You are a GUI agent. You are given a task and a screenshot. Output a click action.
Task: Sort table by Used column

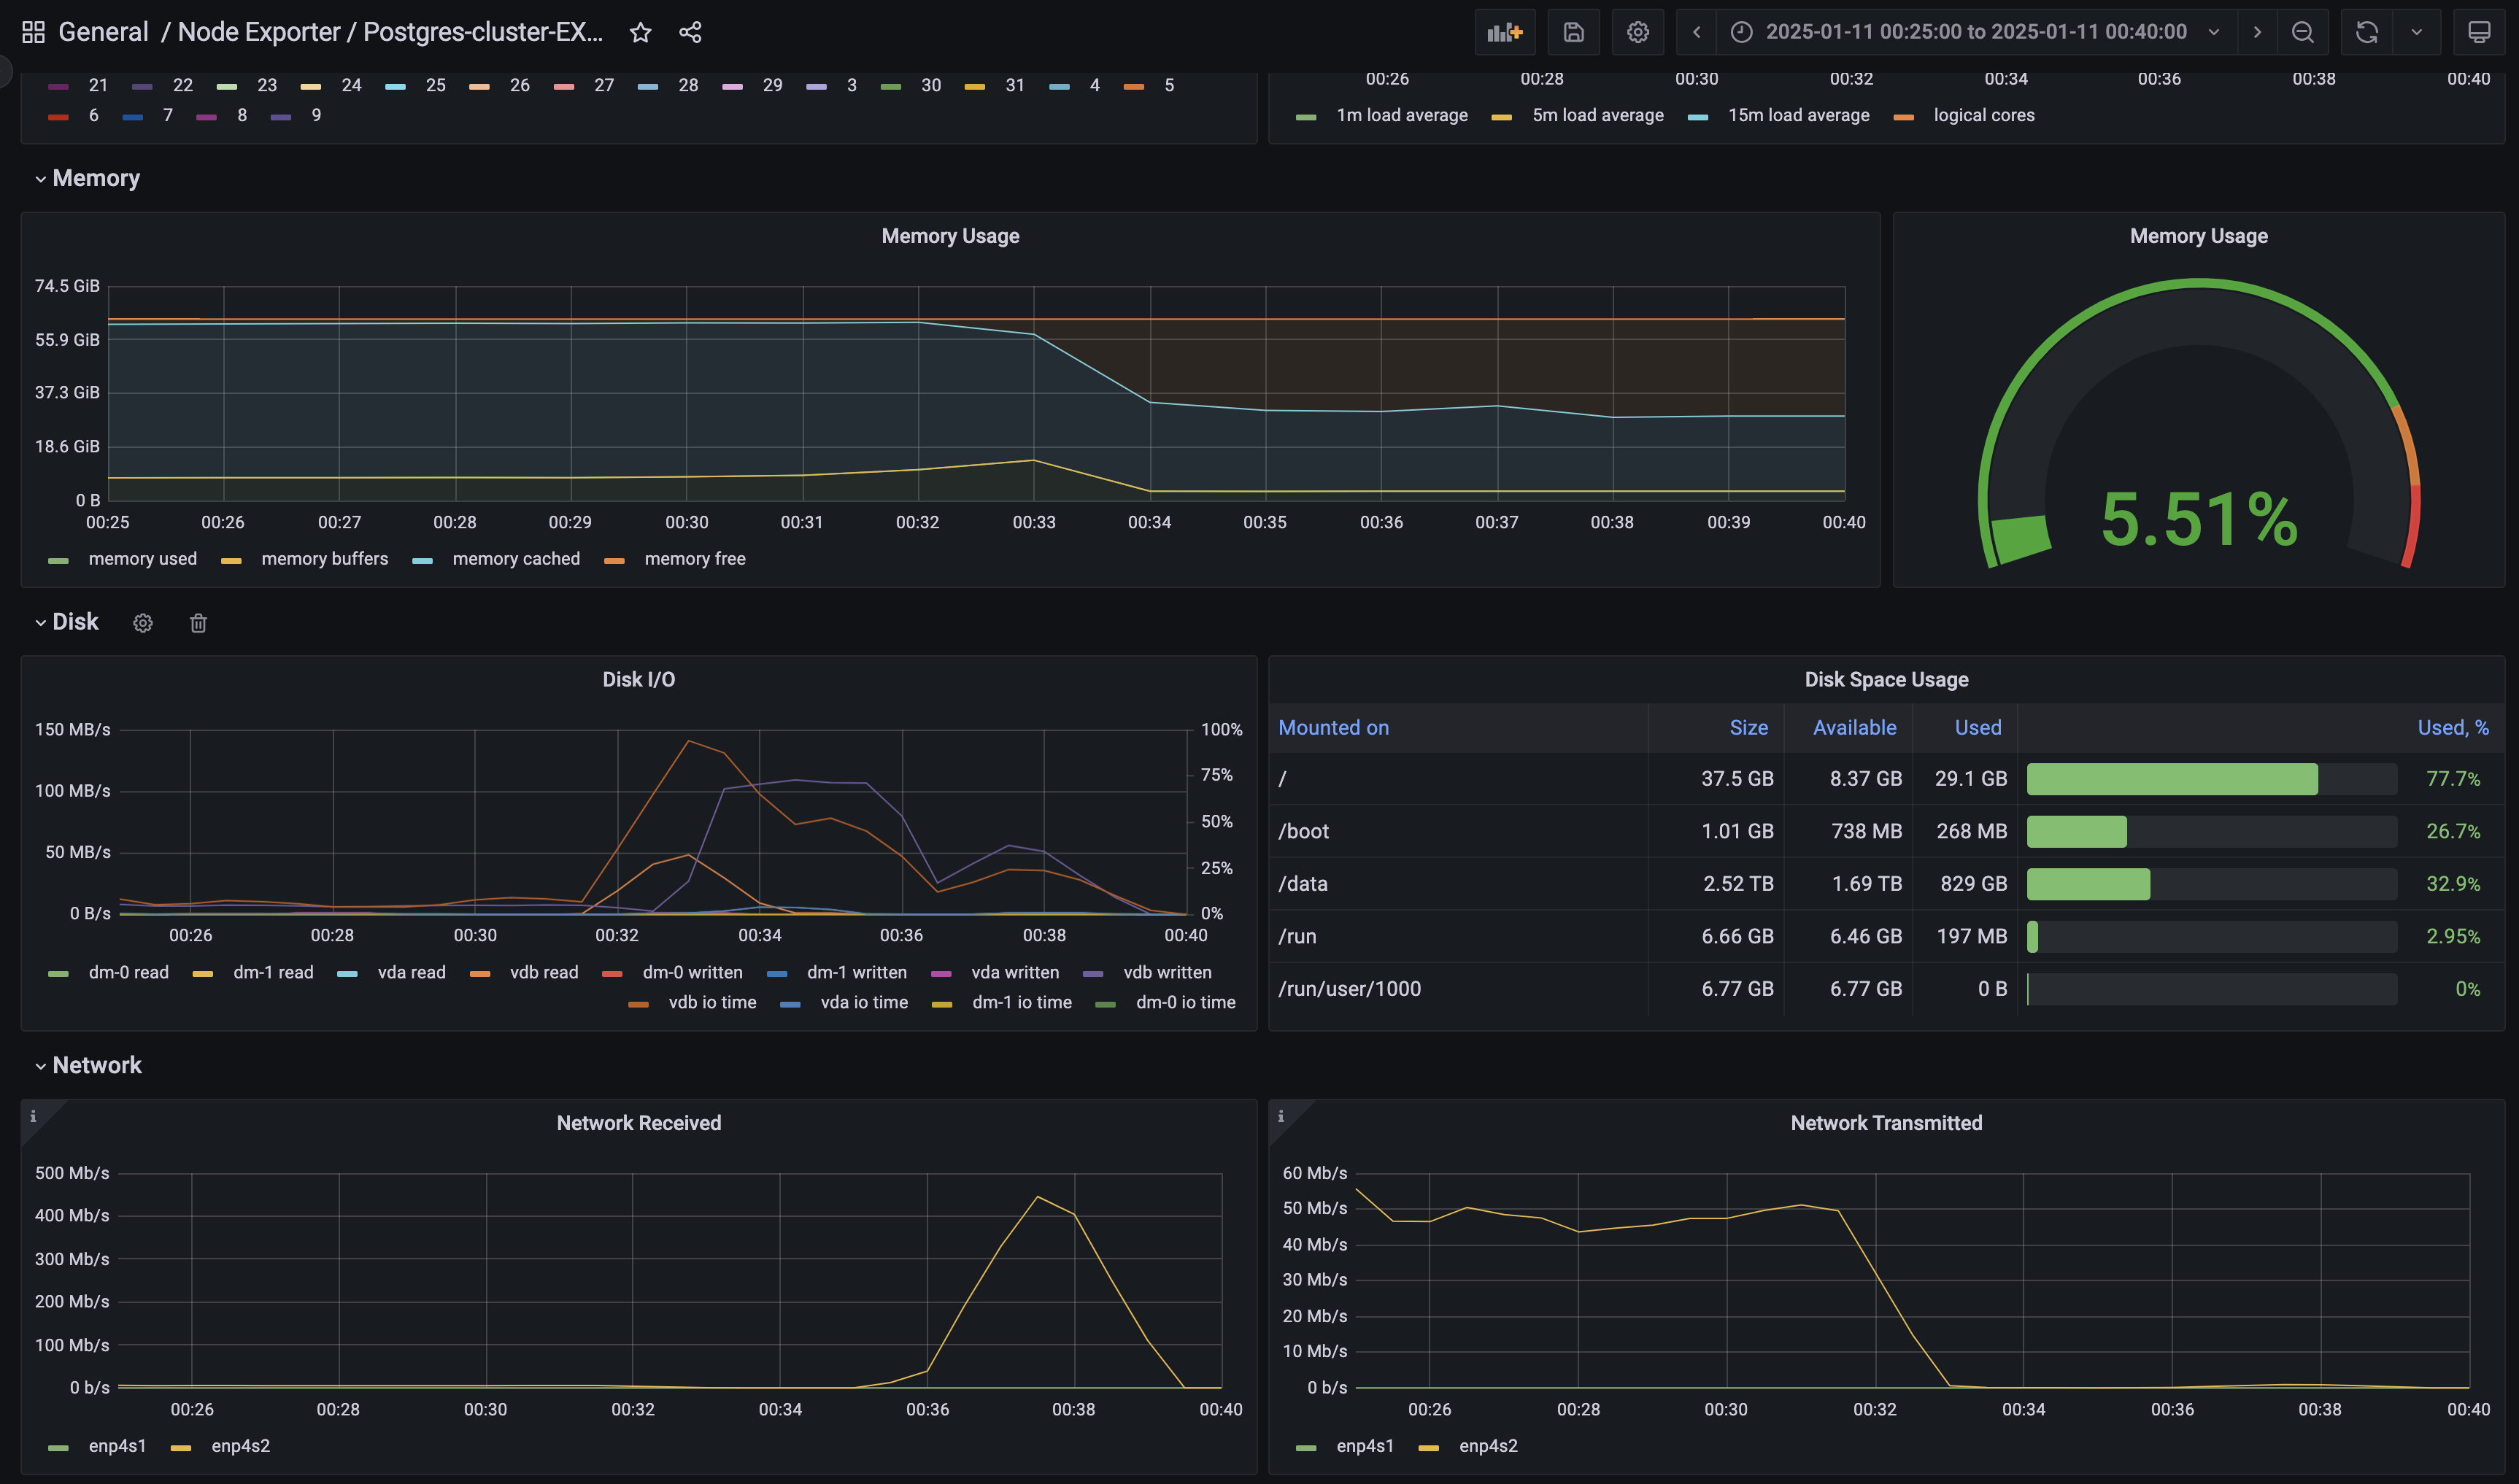point(1977,728)
